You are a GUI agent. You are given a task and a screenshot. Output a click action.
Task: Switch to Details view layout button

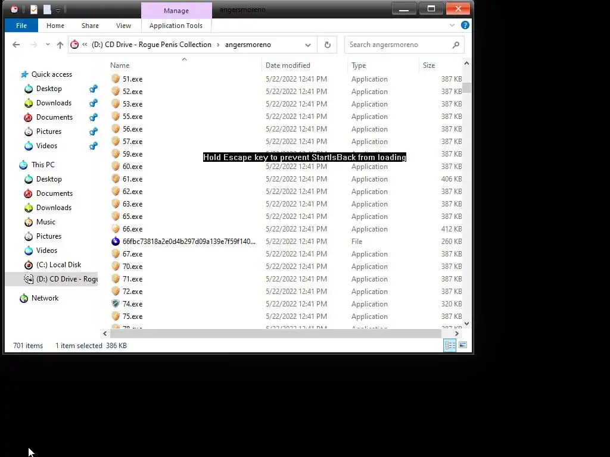point(450,345)
